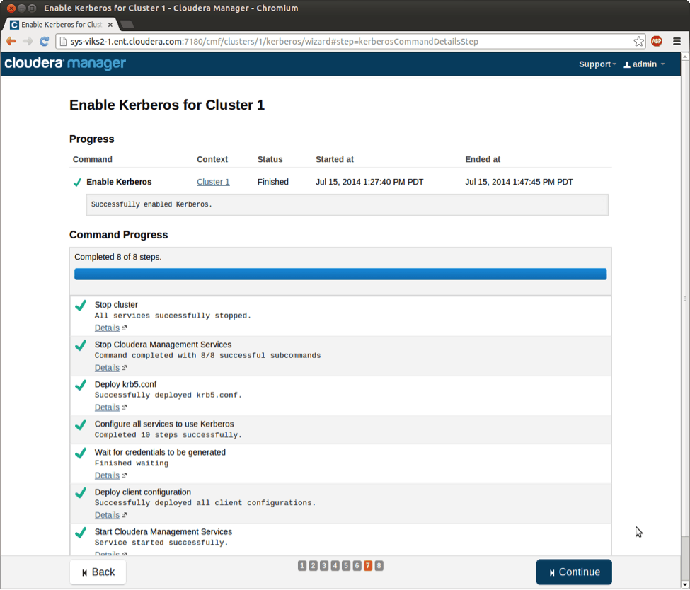Click the browser forward arrow icon

(28, 42)
